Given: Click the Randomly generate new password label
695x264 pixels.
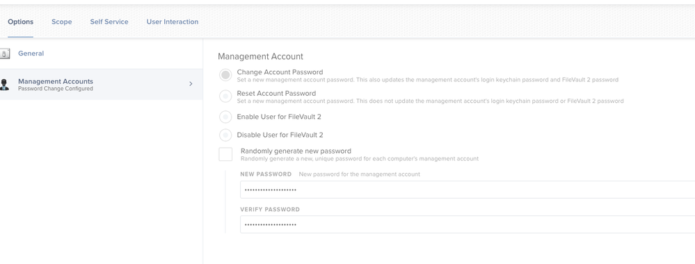Looking at the screenshot, I should (x=296, y=151).
